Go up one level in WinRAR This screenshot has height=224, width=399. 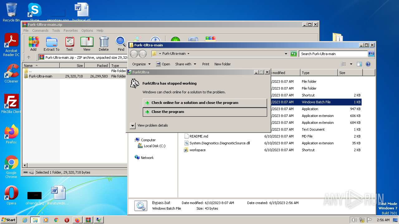coord(29,57)
